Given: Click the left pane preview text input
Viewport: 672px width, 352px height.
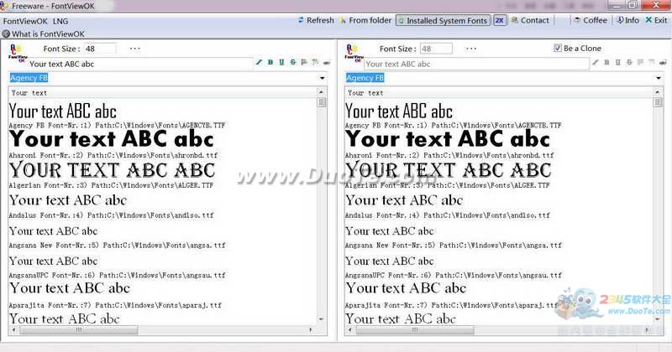Looking at the screenshot, I should [140, 64].
